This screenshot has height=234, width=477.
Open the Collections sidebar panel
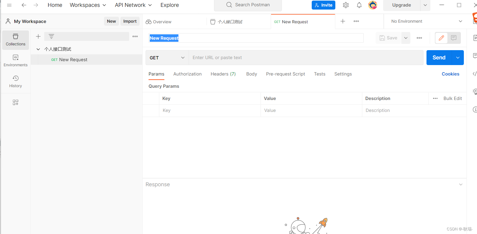(x=16, y=40)
